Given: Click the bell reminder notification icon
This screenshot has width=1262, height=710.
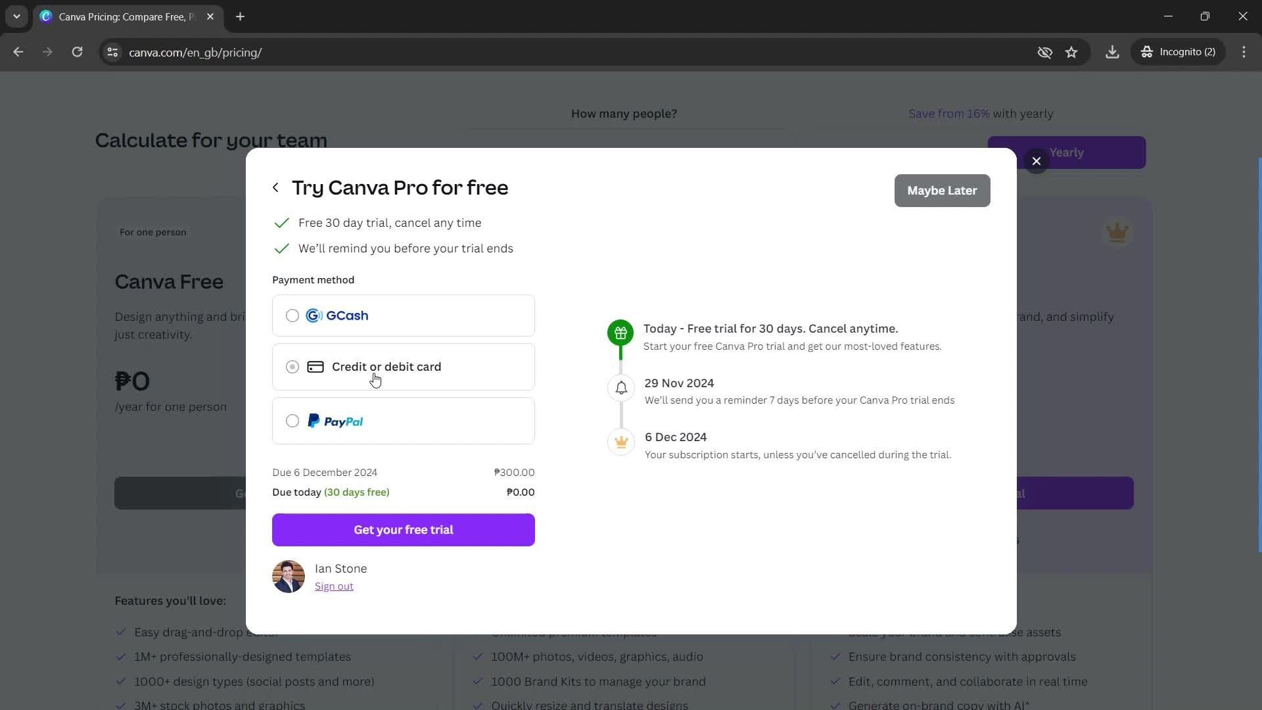Looking at the screenshot, I should pyautogui.click(x=621, y=387).
